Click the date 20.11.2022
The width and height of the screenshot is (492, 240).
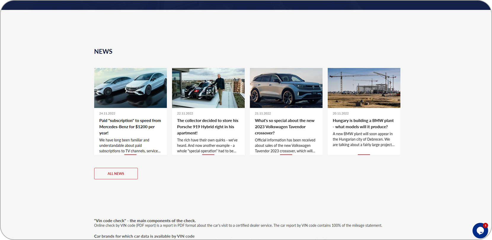341,113
